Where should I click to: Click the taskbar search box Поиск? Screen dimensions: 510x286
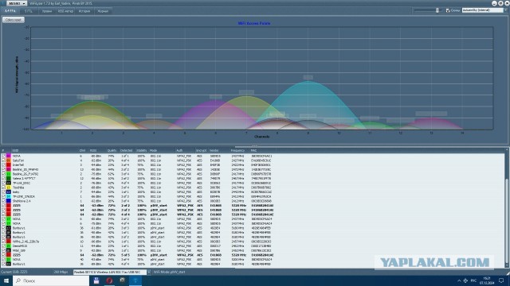pos(51,280)
